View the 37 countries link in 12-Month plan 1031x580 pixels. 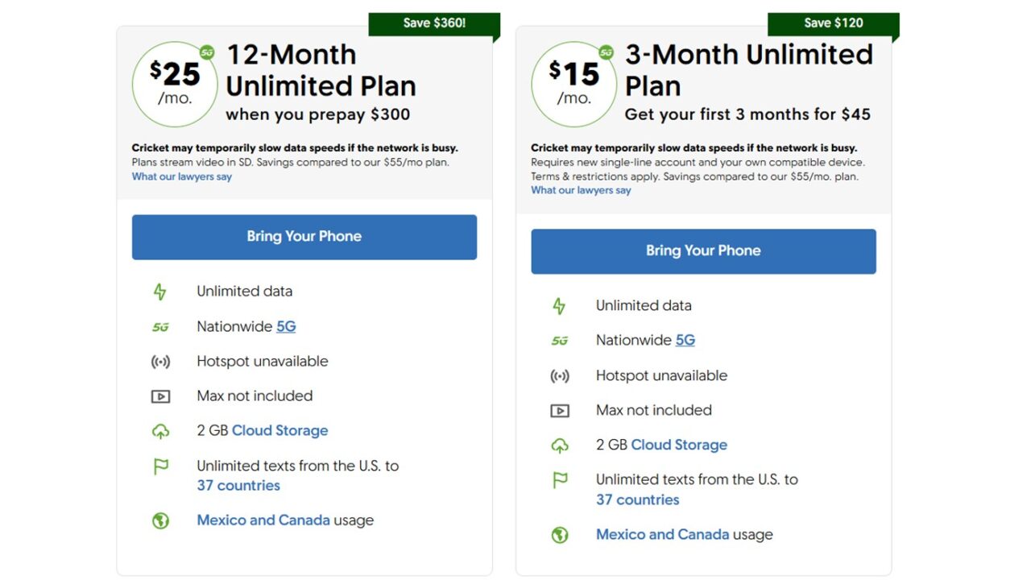point(238,485)
